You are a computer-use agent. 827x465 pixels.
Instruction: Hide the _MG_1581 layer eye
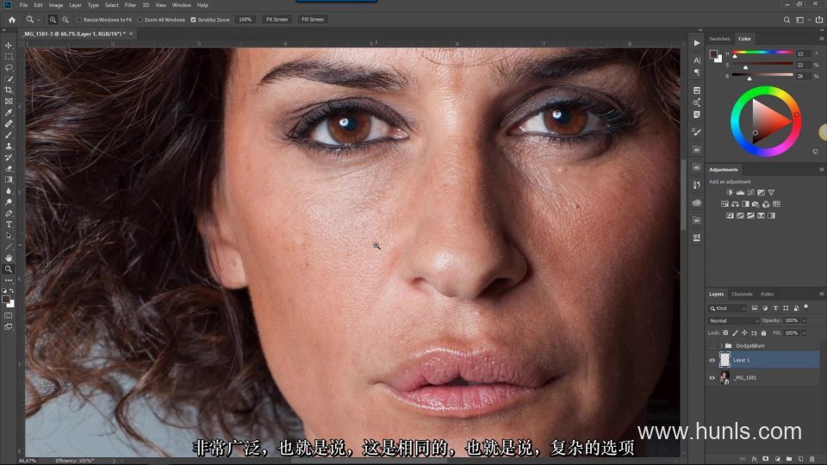[x=712, y=377]
